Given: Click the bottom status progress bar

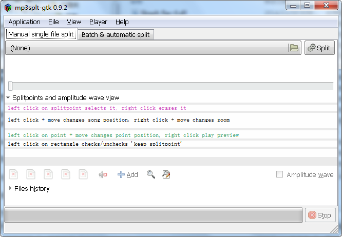Looking at the screenshot, I should click(x=154, y=215).
